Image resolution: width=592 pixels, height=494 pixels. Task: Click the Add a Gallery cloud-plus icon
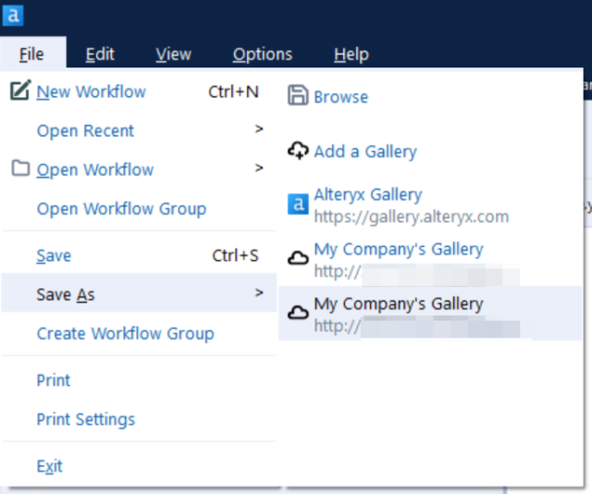[298, 151]
